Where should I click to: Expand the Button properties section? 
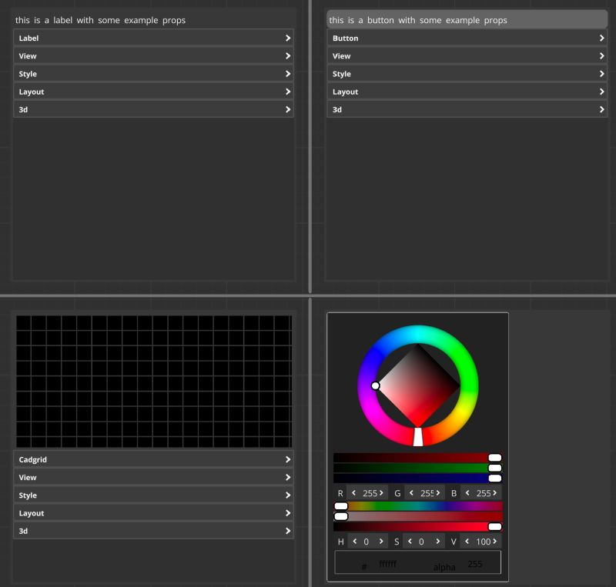(466, 38)
